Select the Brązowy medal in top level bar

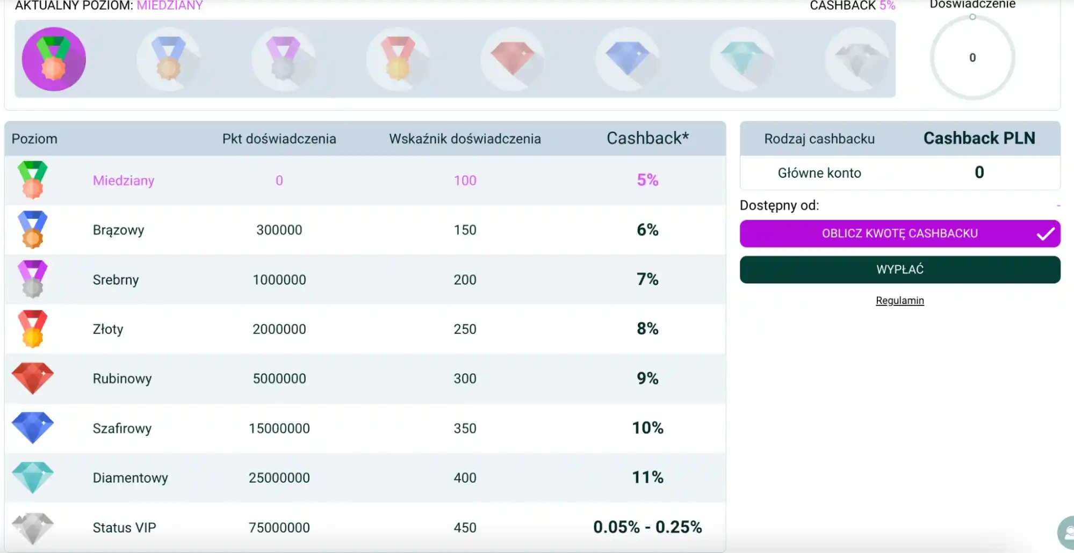click(168, 59)
